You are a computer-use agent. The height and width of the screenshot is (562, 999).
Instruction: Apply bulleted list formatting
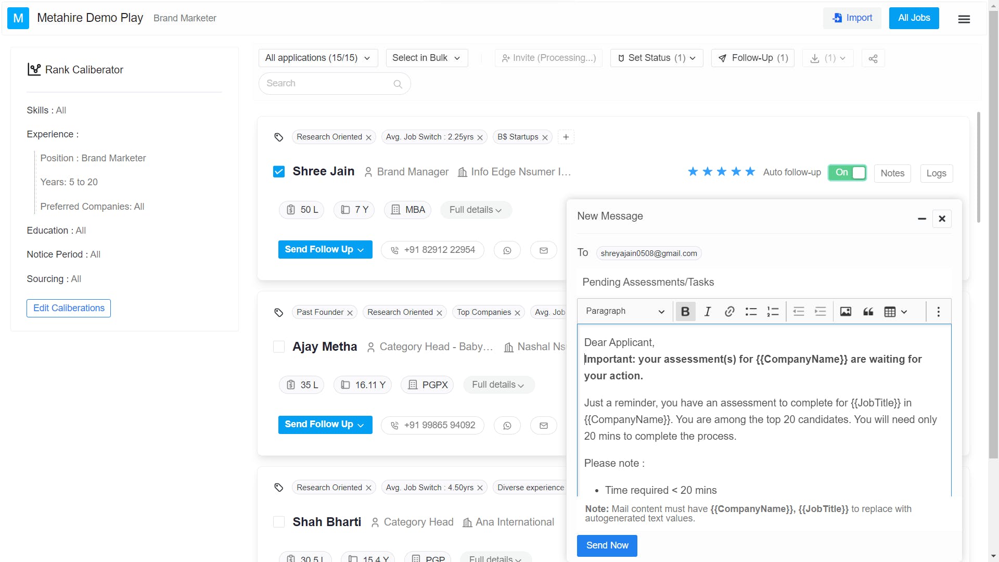point(751,312)
